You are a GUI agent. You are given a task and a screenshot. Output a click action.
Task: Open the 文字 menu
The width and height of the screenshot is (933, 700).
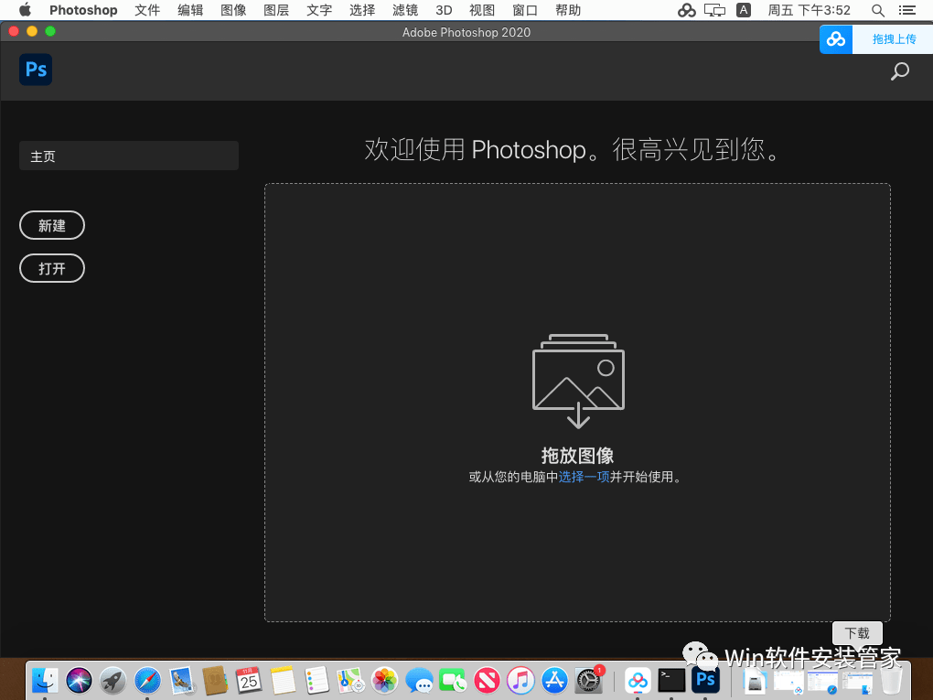click(x=319, y=10)
